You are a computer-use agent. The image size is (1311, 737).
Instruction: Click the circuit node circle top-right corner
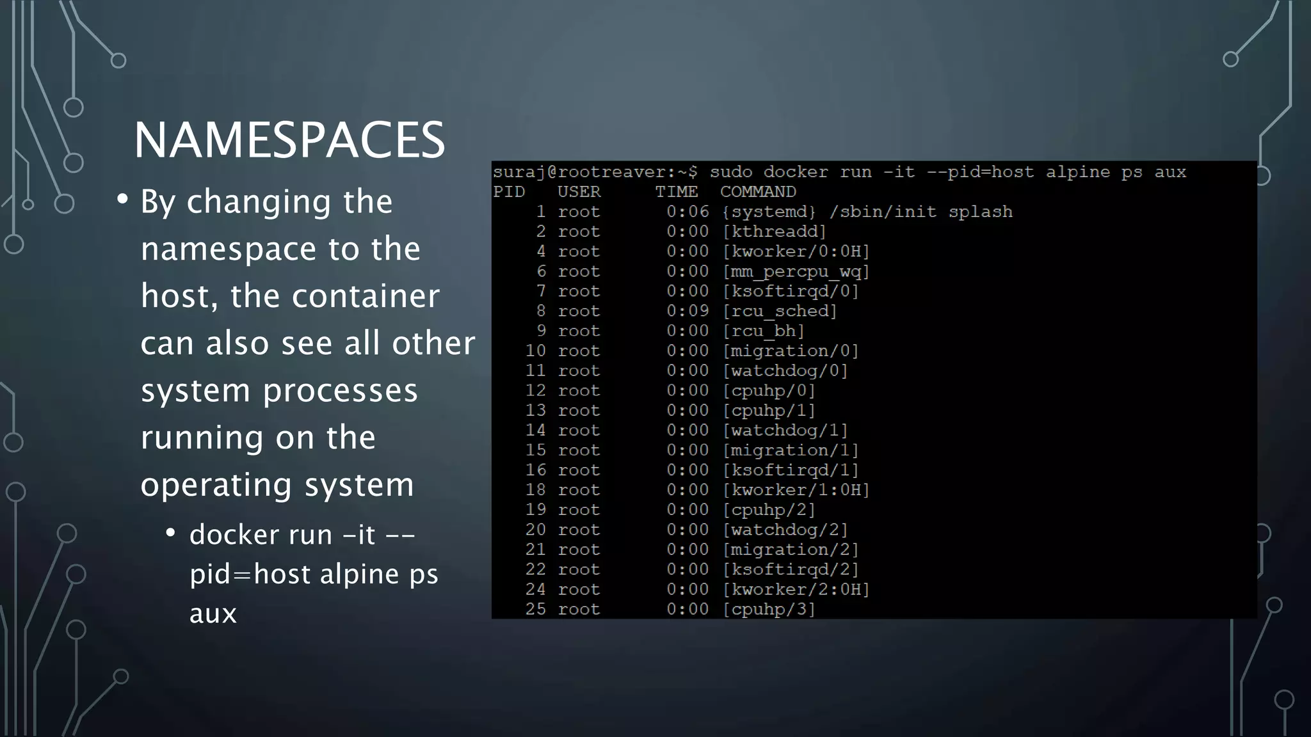click(x=1230, y=59)
